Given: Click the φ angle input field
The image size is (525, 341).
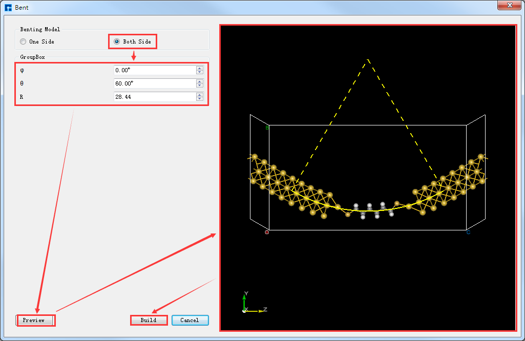Looking at the screenshot, I should pos(154,70).
